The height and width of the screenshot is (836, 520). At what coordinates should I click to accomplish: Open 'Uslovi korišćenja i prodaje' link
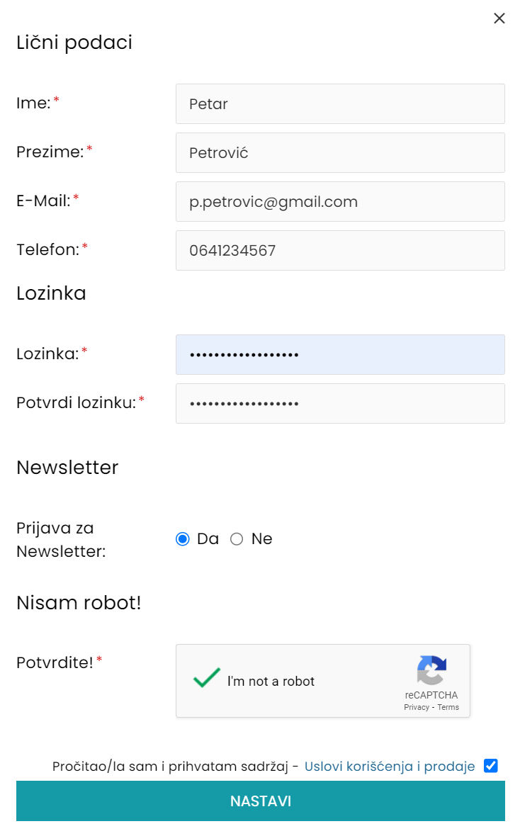390,766
